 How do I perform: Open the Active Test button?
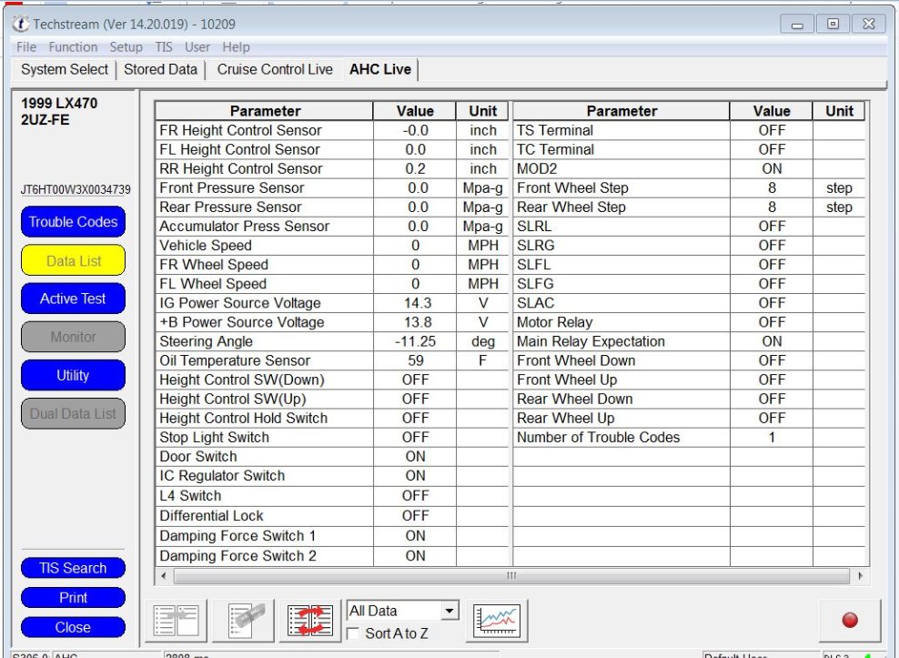click(x=73, y=299)
